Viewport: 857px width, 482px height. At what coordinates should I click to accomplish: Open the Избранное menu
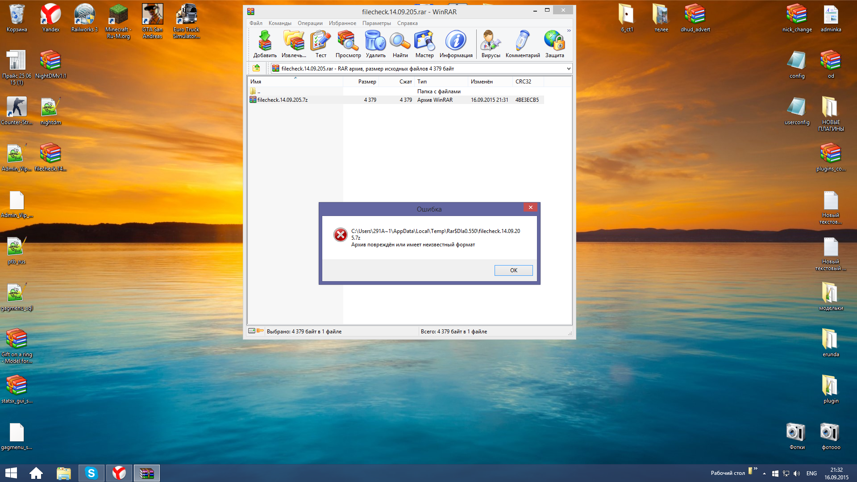click(342, 23)
